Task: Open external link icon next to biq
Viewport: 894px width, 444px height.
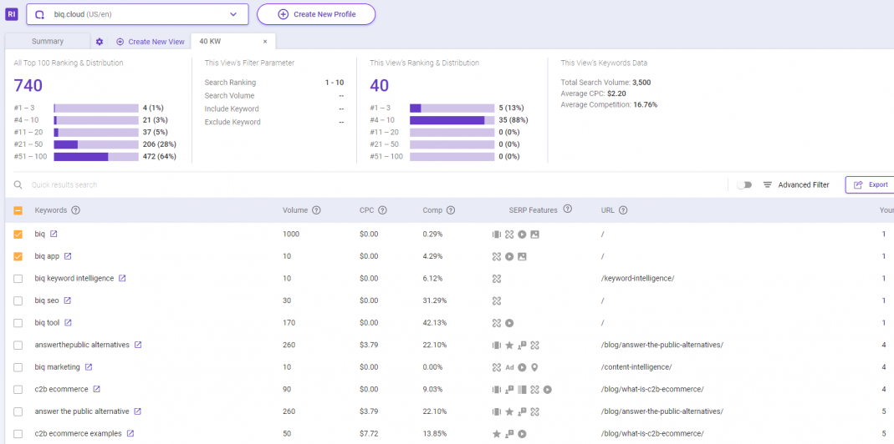Action: tap(54, 234)
